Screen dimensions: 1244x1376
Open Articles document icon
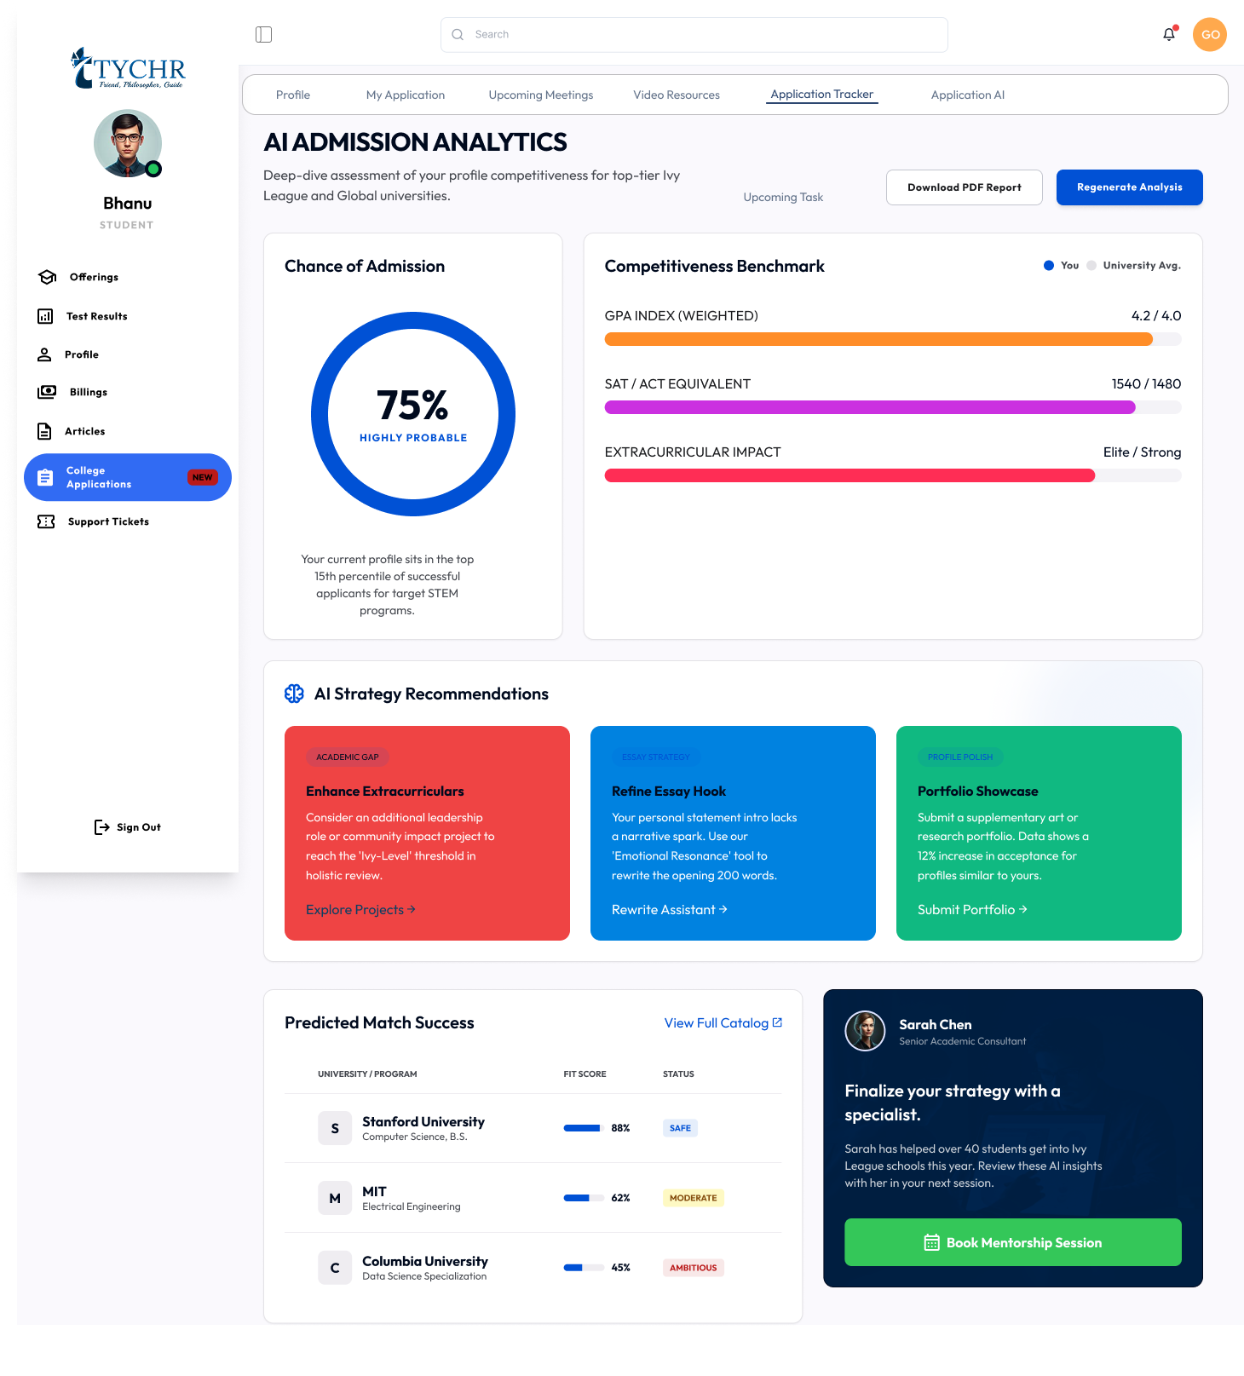tap(44, 431)
